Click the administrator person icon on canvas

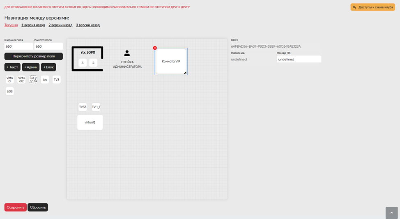(x=127, y=53)
